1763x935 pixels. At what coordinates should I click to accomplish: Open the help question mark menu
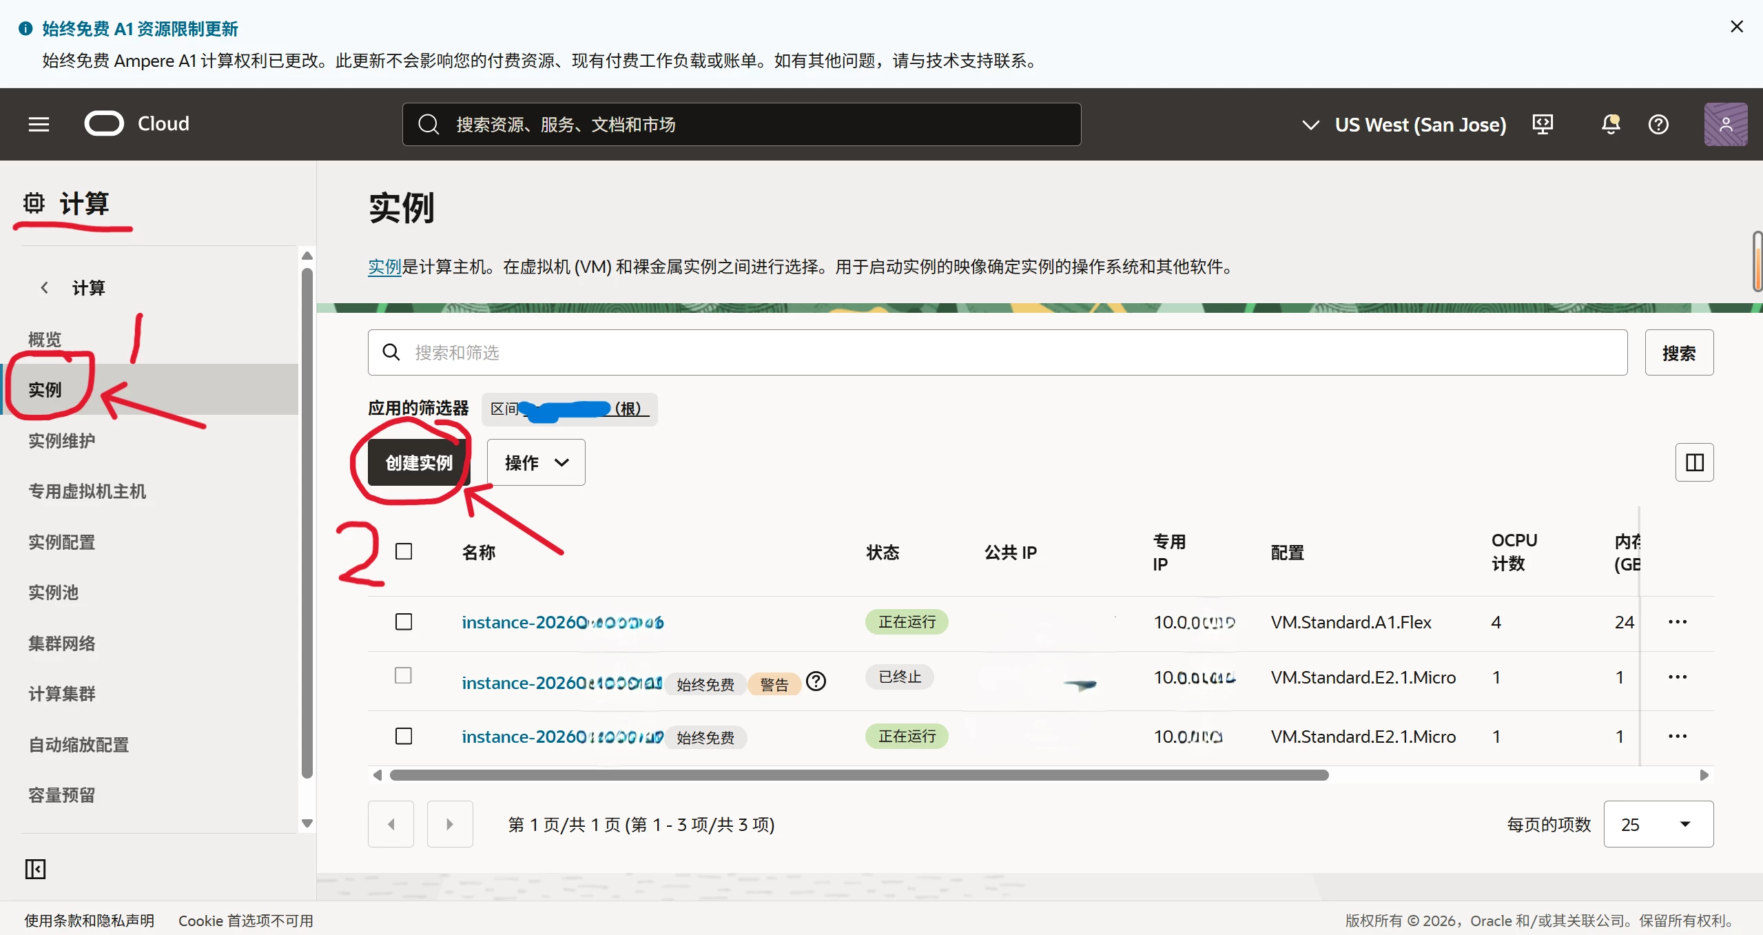1658,124
